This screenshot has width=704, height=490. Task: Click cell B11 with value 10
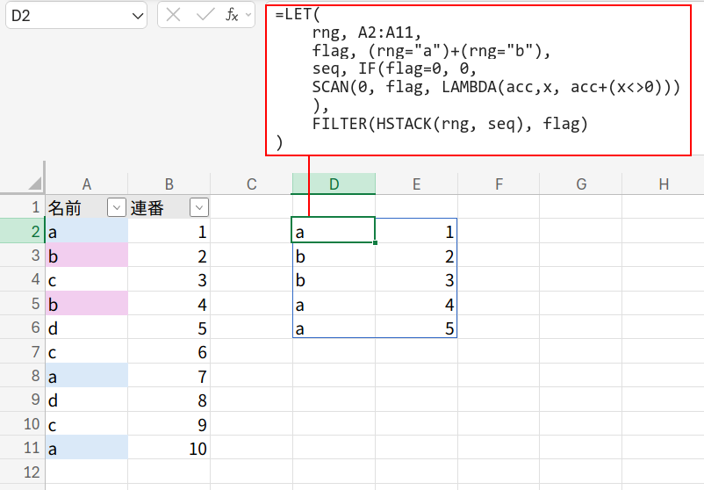(169, 448)
